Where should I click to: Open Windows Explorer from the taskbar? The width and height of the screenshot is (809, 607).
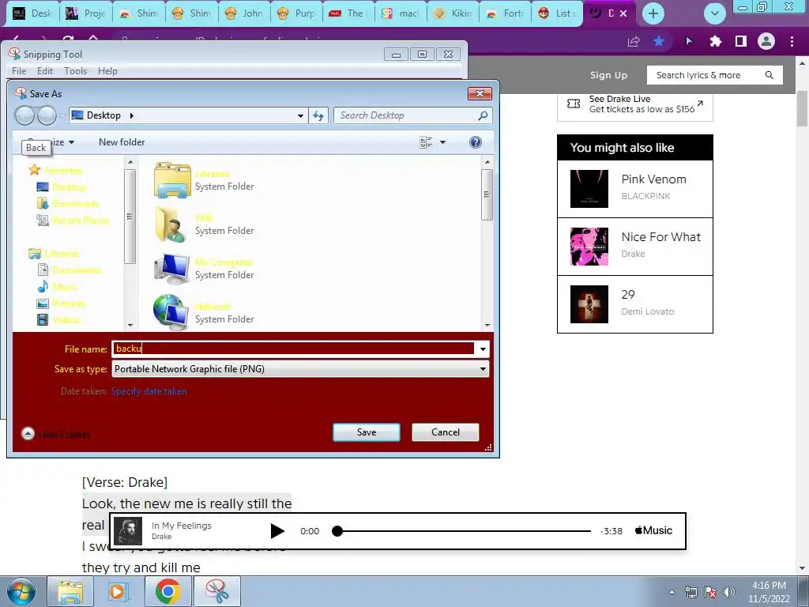[x=70, y=591]
